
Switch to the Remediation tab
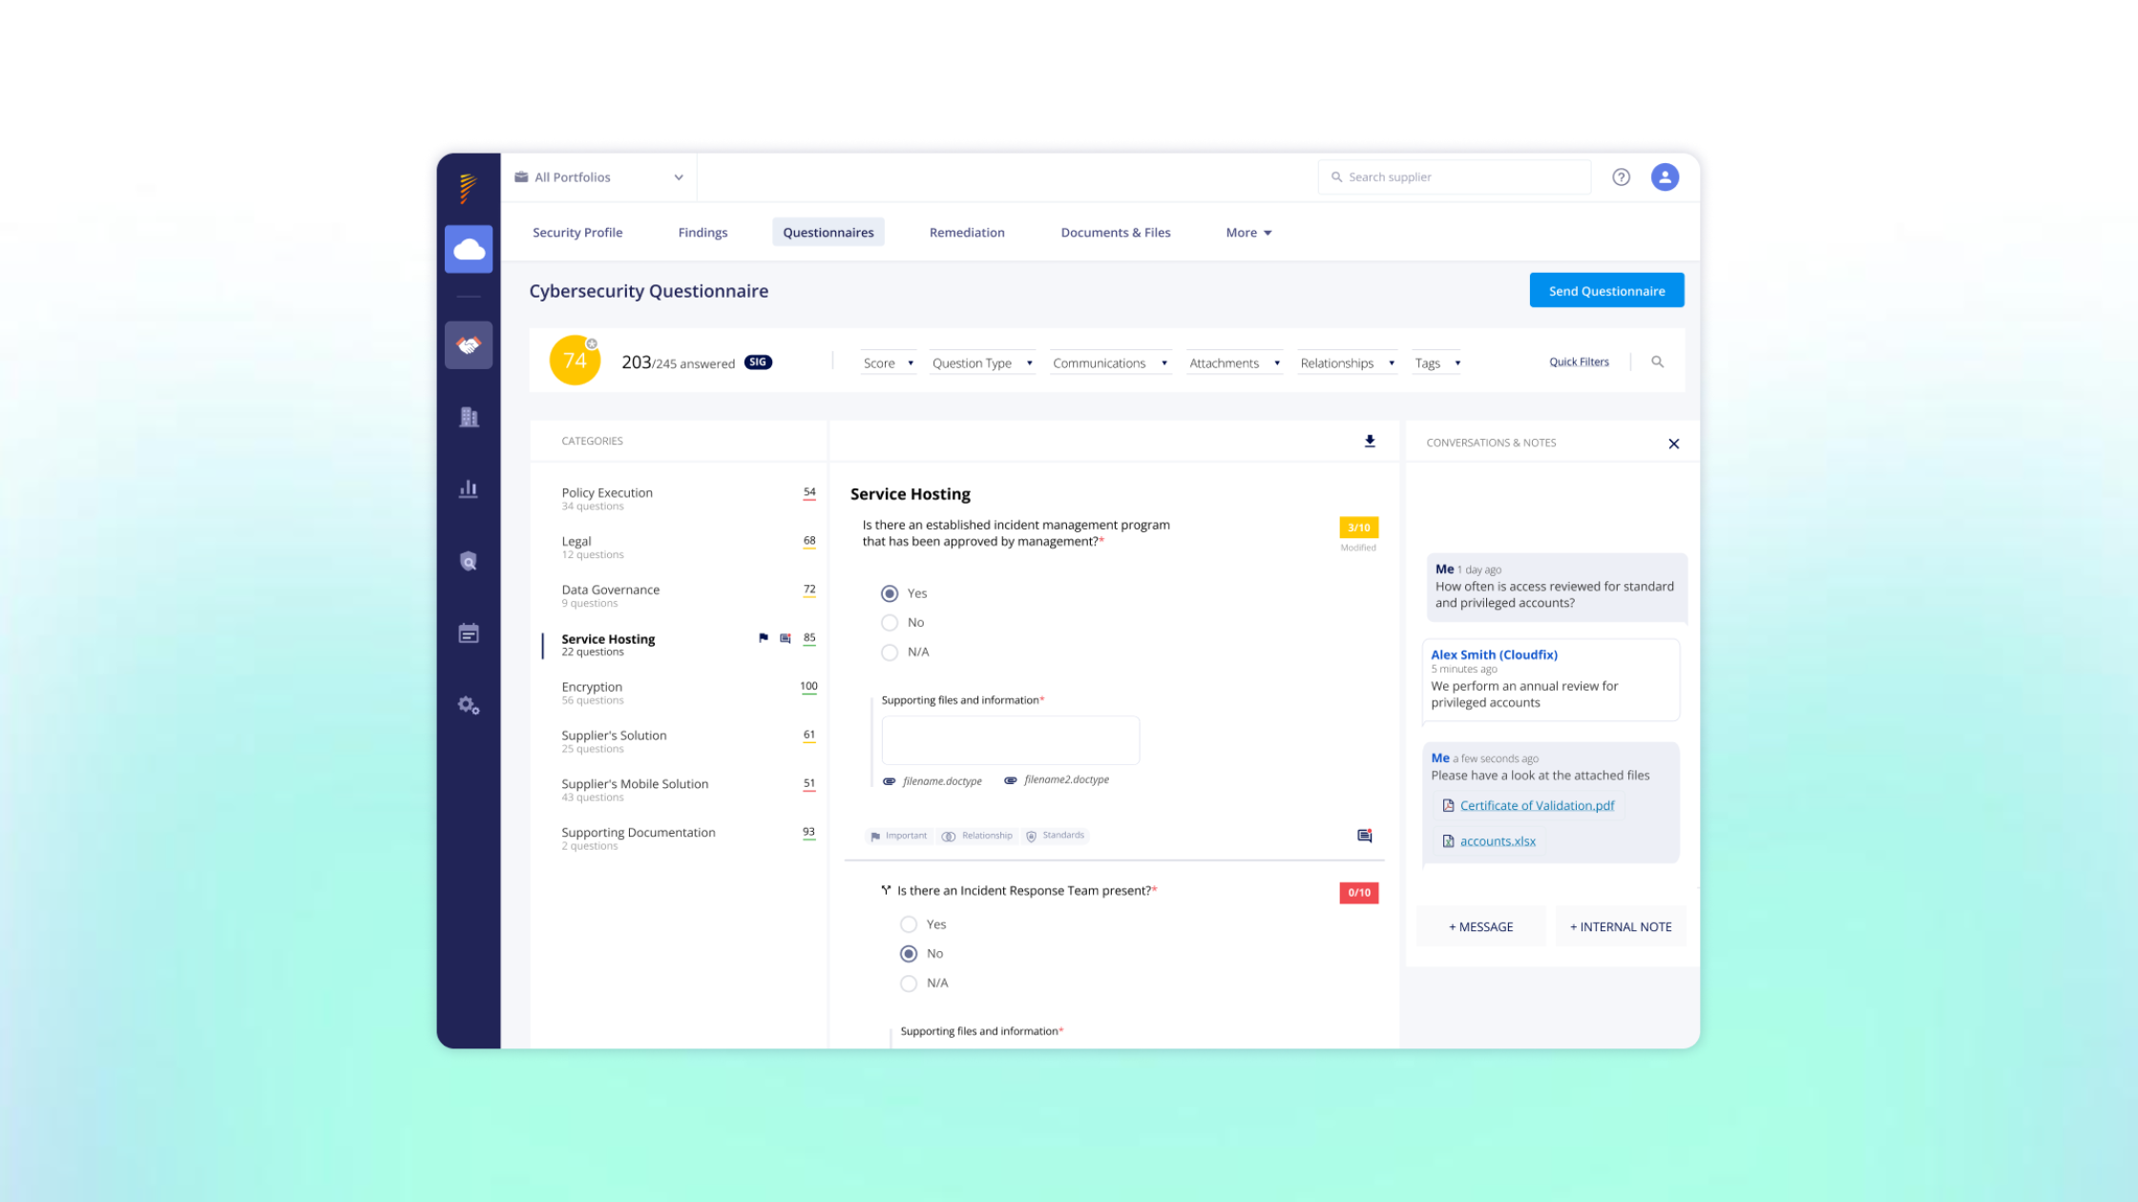point(967,233)
